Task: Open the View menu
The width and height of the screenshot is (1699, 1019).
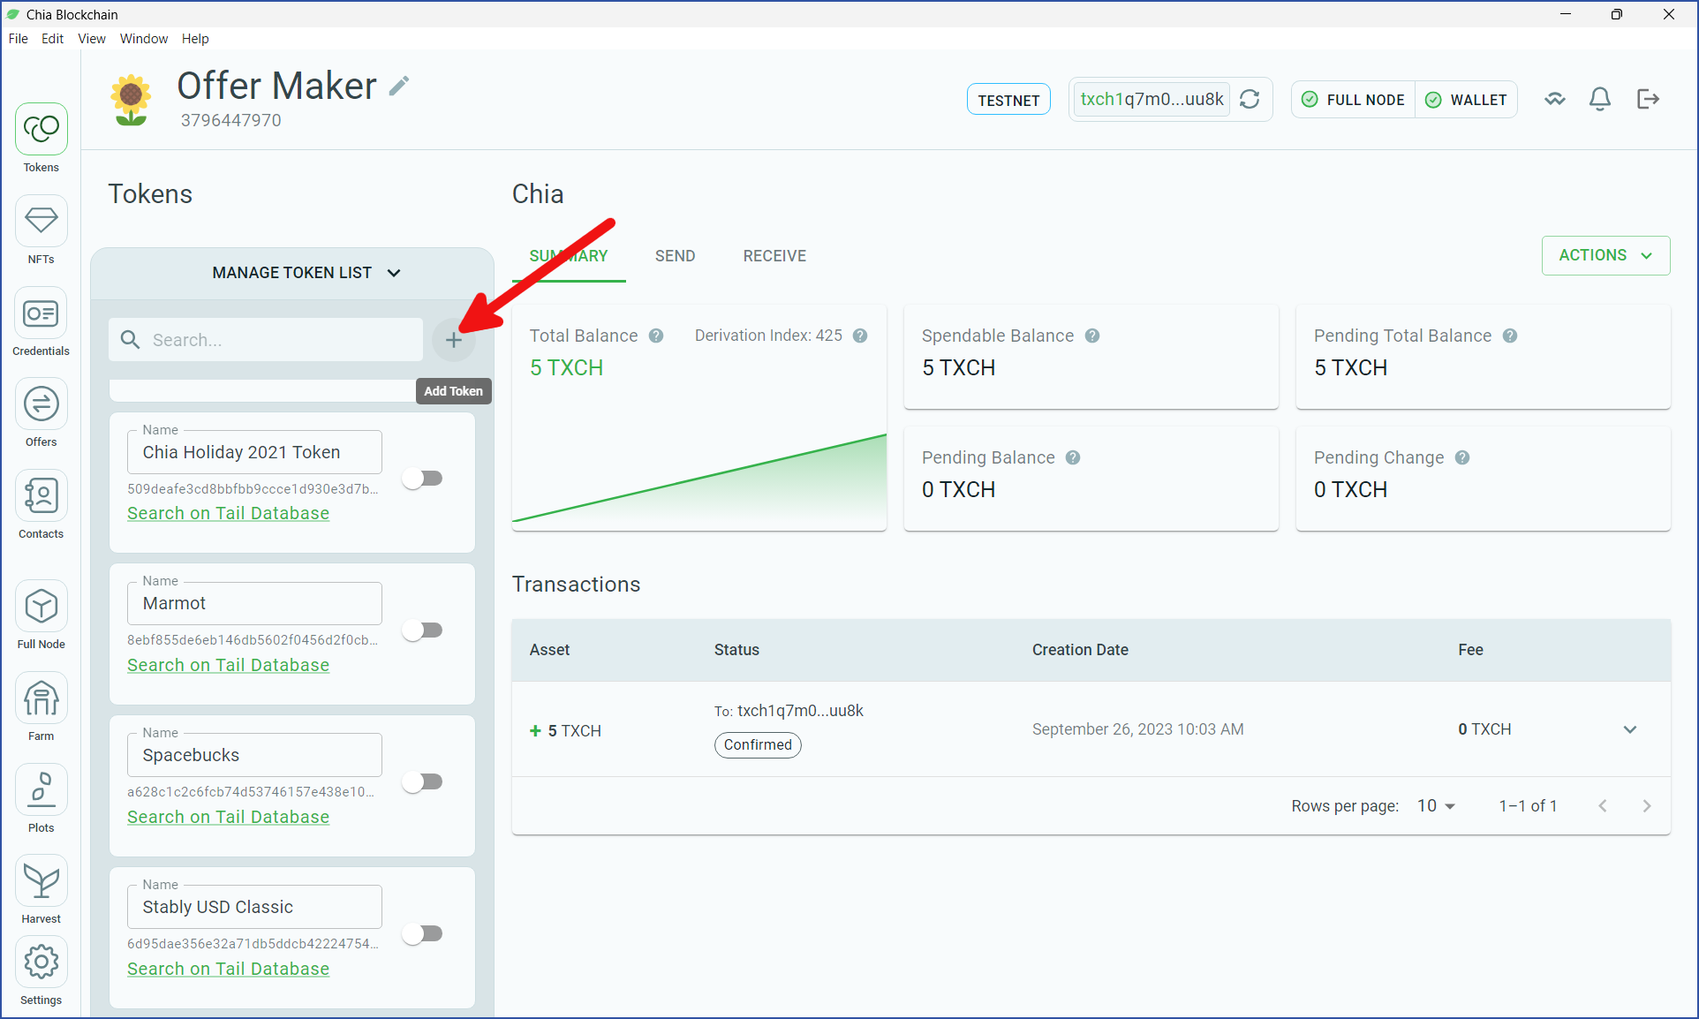Action: 92,39
